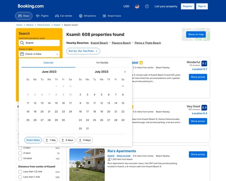This screenshot has height=181, width=226.
Task: Open Attractions via its icon
Action: tap(81, 16)
